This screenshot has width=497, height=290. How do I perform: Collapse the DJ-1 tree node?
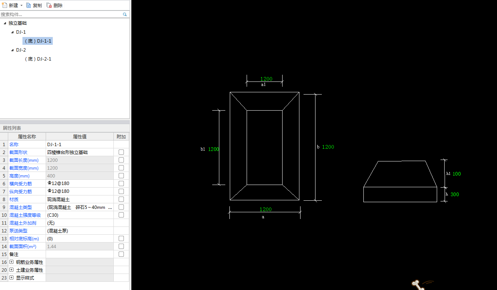tap(12, 32)
